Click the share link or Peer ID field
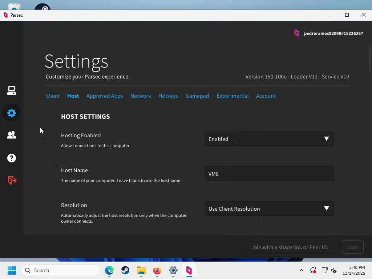372x279 pixels. click(x=291, y=247)
